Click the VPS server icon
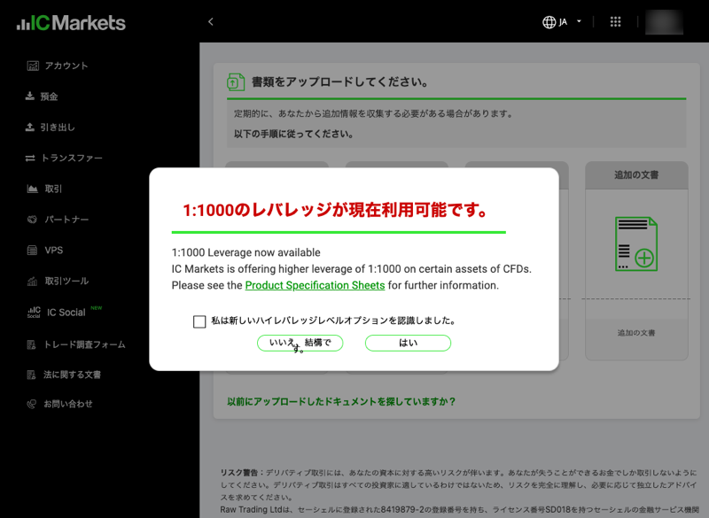 pyautogui.click(x=32, y=251)
